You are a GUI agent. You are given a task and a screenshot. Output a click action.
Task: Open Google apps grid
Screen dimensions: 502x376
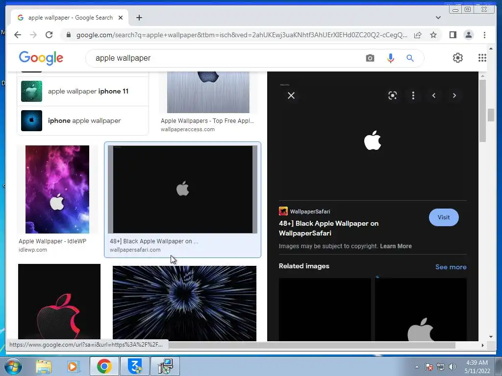(x=482, y=58)
